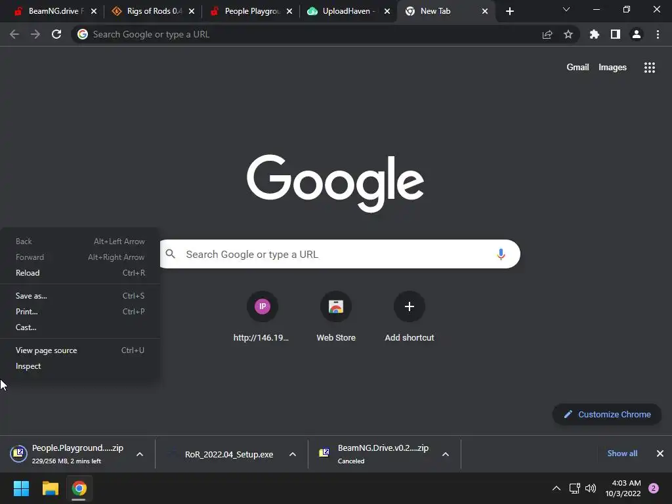Click the Customize Chrome button
672x504 pixels.
pyautogui.click(x=607, y=415)
